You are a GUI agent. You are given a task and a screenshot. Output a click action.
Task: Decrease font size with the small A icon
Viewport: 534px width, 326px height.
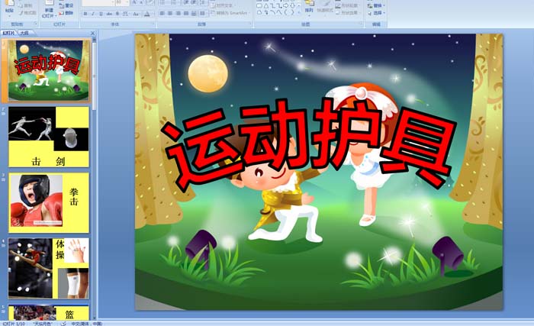(141, 3)
